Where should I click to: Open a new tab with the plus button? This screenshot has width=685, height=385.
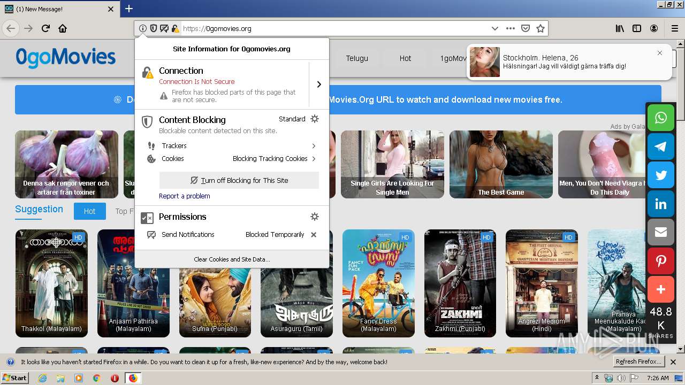(129, 9)
